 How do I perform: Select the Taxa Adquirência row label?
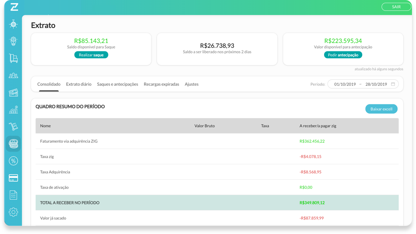[x=55, y=172]
